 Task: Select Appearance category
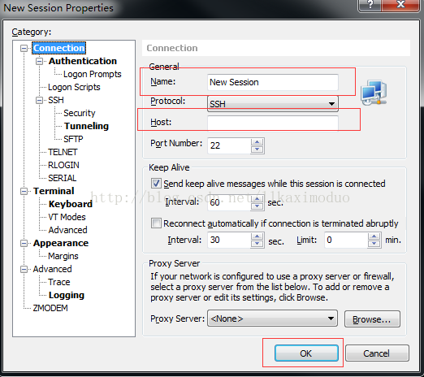coord(61,243)
